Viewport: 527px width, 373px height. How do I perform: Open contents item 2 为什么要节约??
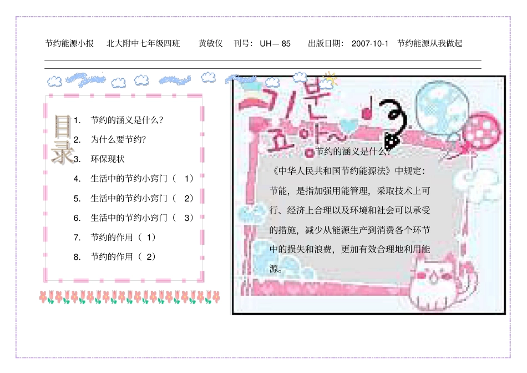tap(110, 139)
